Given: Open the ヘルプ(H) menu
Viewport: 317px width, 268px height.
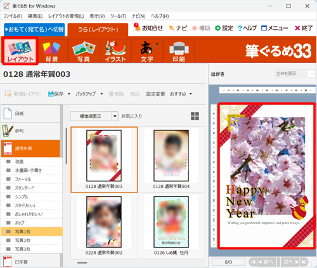Looking at the screenshot, I should click(160, 16).
